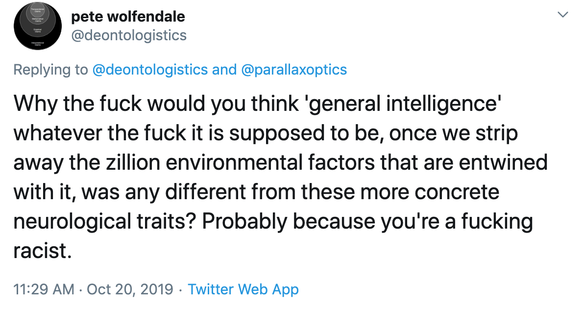Open the Oct 20, 2019 date link
Image resolution: width=584 pixels, height=313 pixels.
click(130, 289)
